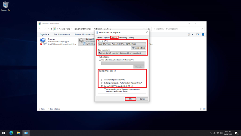The image size is (241, 136).
Task: Open the Recycle Bin desktop icon
Action: [5, 5]
